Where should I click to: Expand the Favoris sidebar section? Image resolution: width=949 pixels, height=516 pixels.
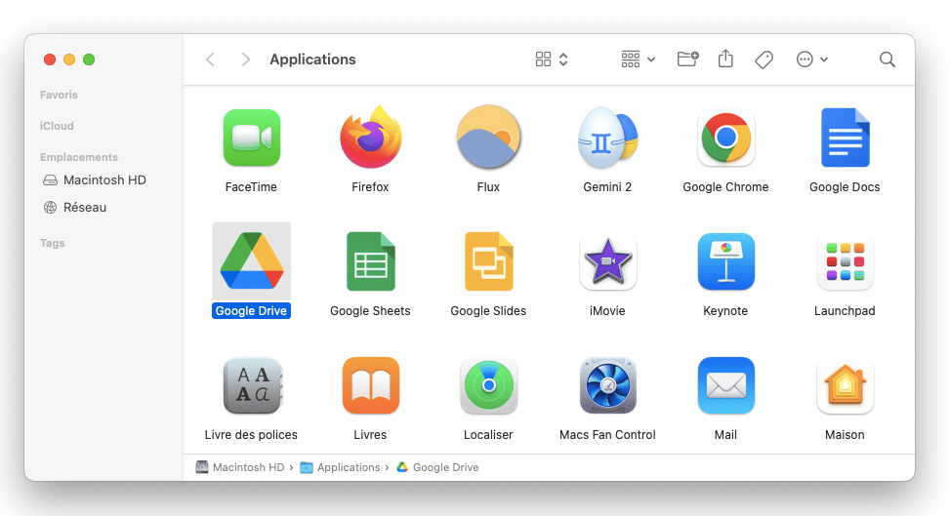pyautogui.click(x=59, y=95)
